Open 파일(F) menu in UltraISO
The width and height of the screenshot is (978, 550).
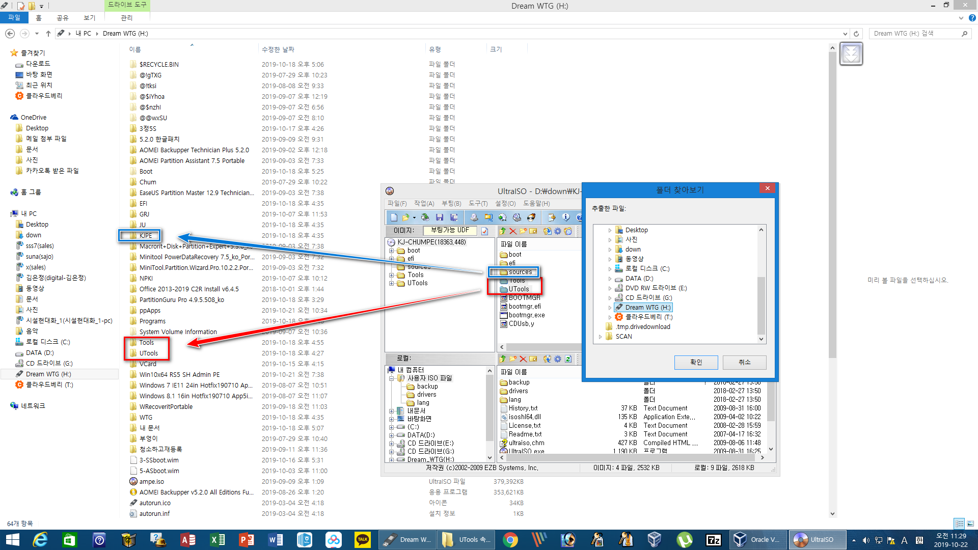[397, 204]
